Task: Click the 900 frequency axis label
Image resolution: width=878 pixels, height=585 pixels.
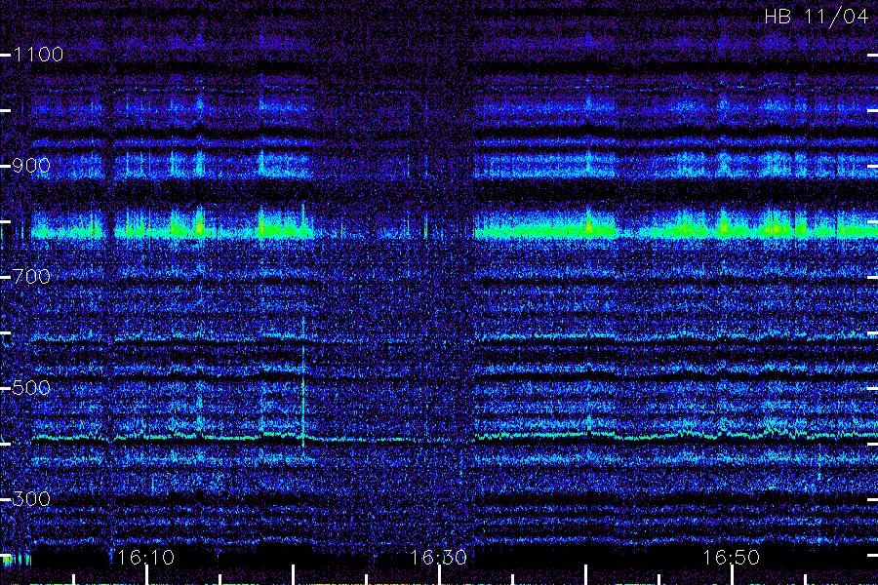Action: click(x=31, y=165)
